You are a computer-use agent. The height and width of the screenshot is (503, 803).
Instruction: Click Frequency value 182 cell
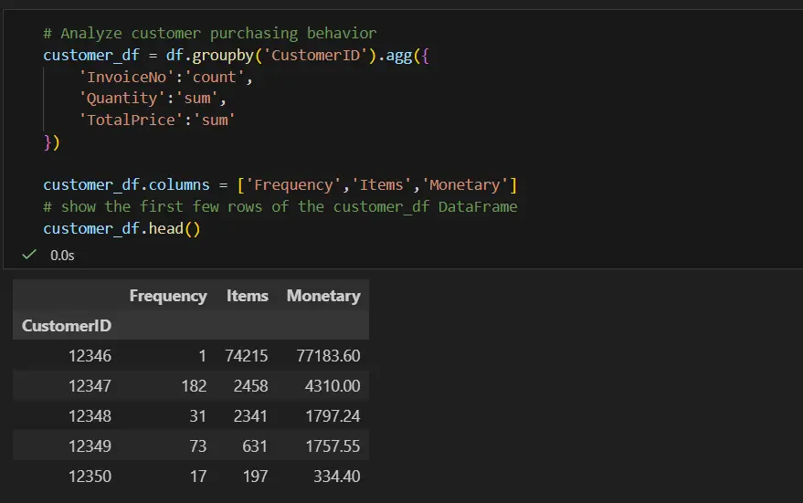[x=194, y=386]
